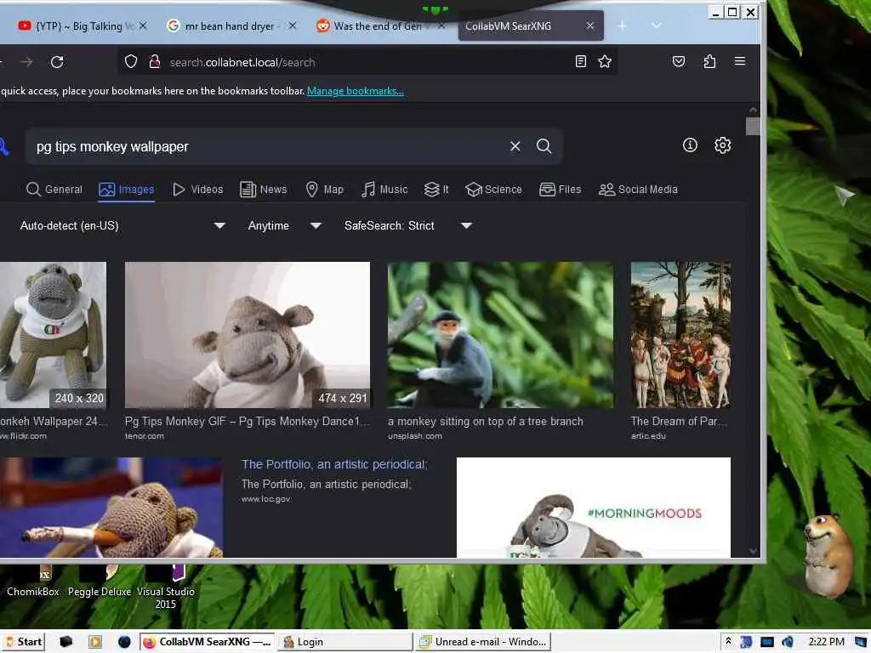Screen dimensions: 871x653
Task: Open SearXNG preferences gear icon
Action: point(722,145)
